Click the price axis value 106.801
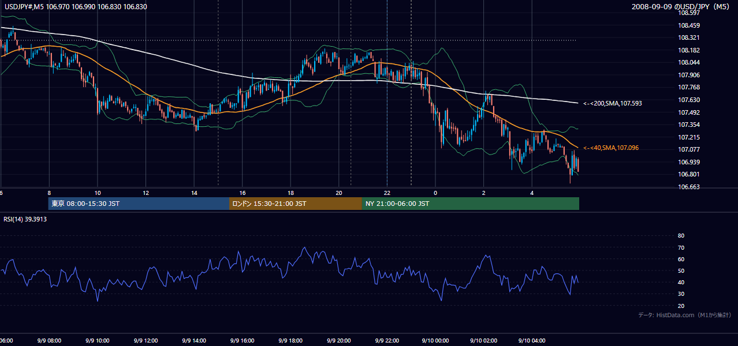This screenshot has width=738, height=346. click(x=688, y=174)
